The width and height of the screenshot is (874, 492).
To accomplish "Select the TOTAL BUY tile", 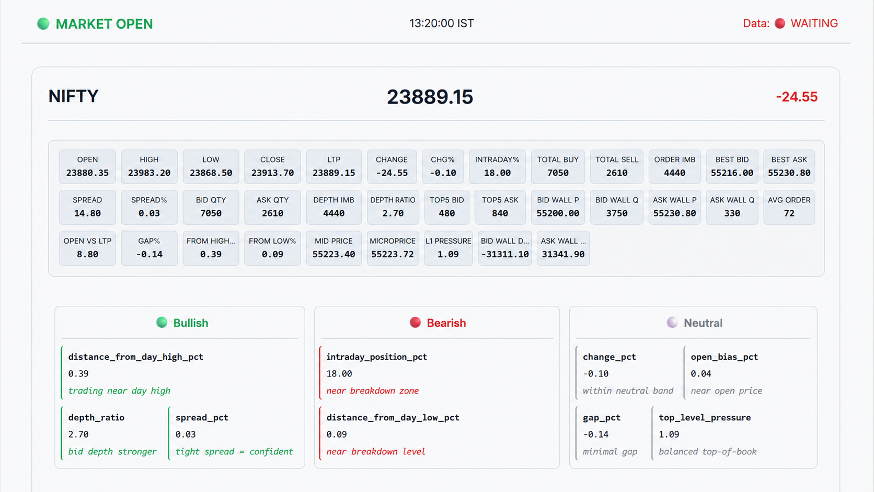I will pyautogui.click(x=558, y=167).
